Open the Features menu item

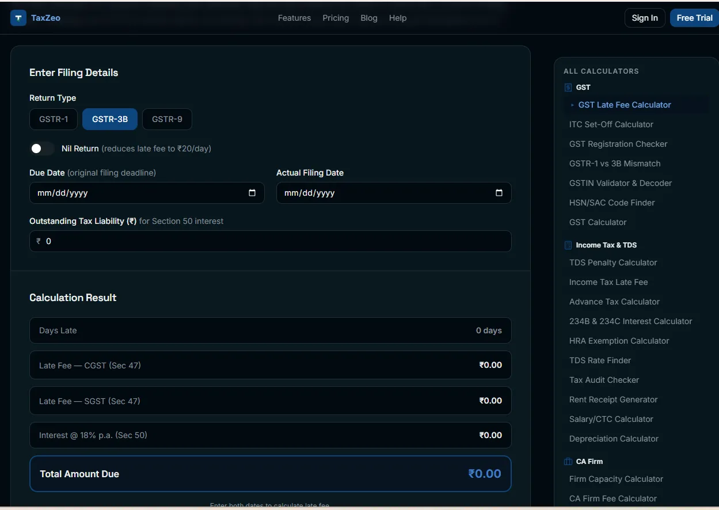(294, 18)
